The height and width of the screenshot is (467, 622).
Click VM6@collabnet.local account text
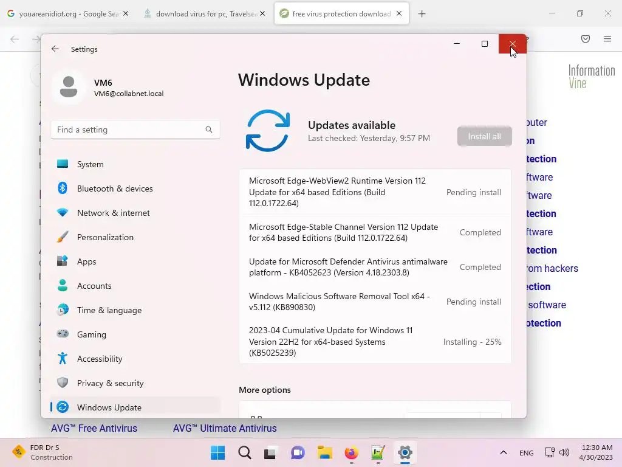coord(129,94)
